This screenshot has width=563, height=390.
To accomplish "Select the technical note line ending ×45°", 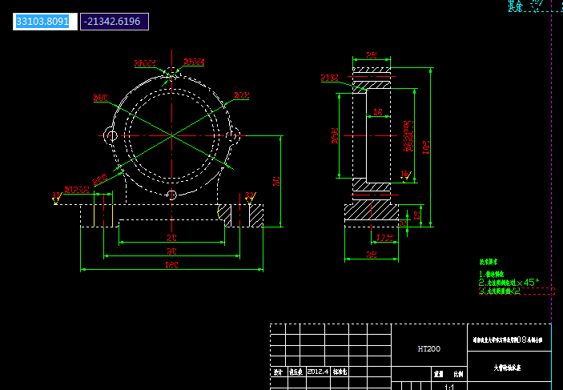I will [x=509, y=283].
